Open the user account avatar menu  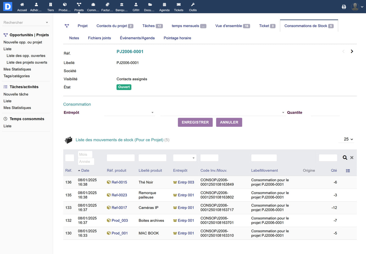click(x=355, y=6)
